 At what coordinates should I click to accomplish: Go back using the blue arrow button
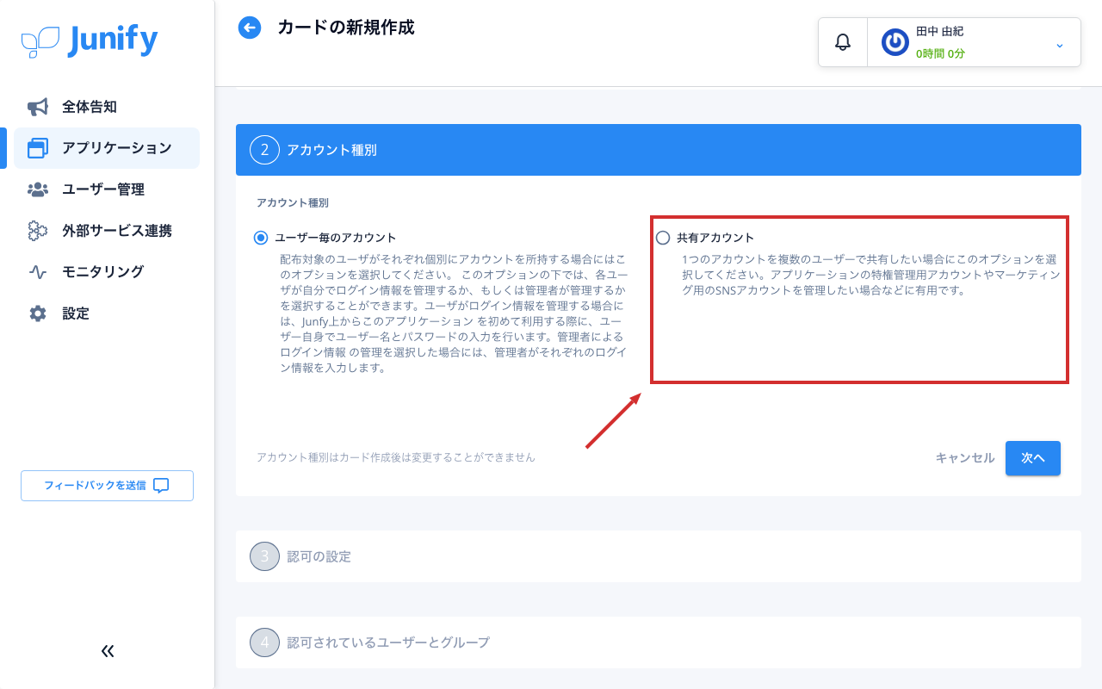(250, 28)
